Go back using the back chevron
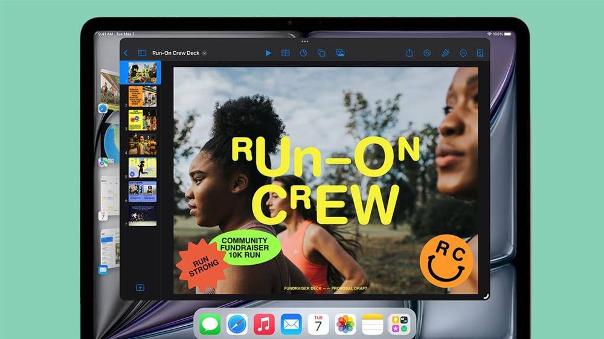The height and width of the screenshot is (339, 604). pos(126,53)
